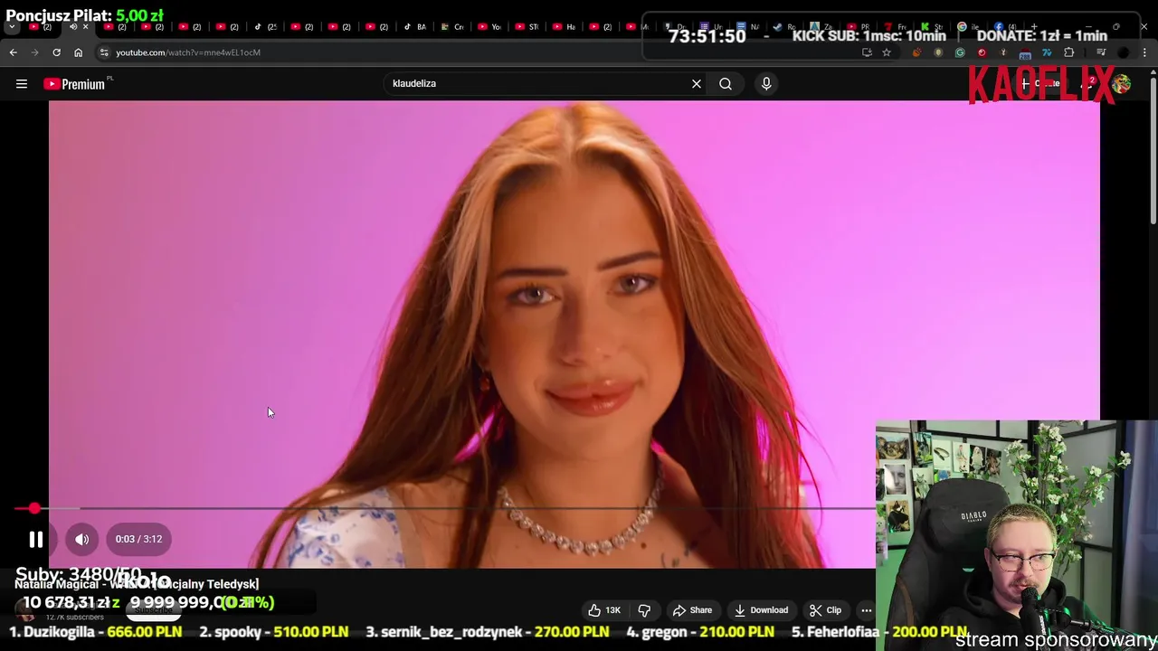Open media controls playlist icon
Viewport: 1158px width, 651px height.
click(x=1101, y=52)
